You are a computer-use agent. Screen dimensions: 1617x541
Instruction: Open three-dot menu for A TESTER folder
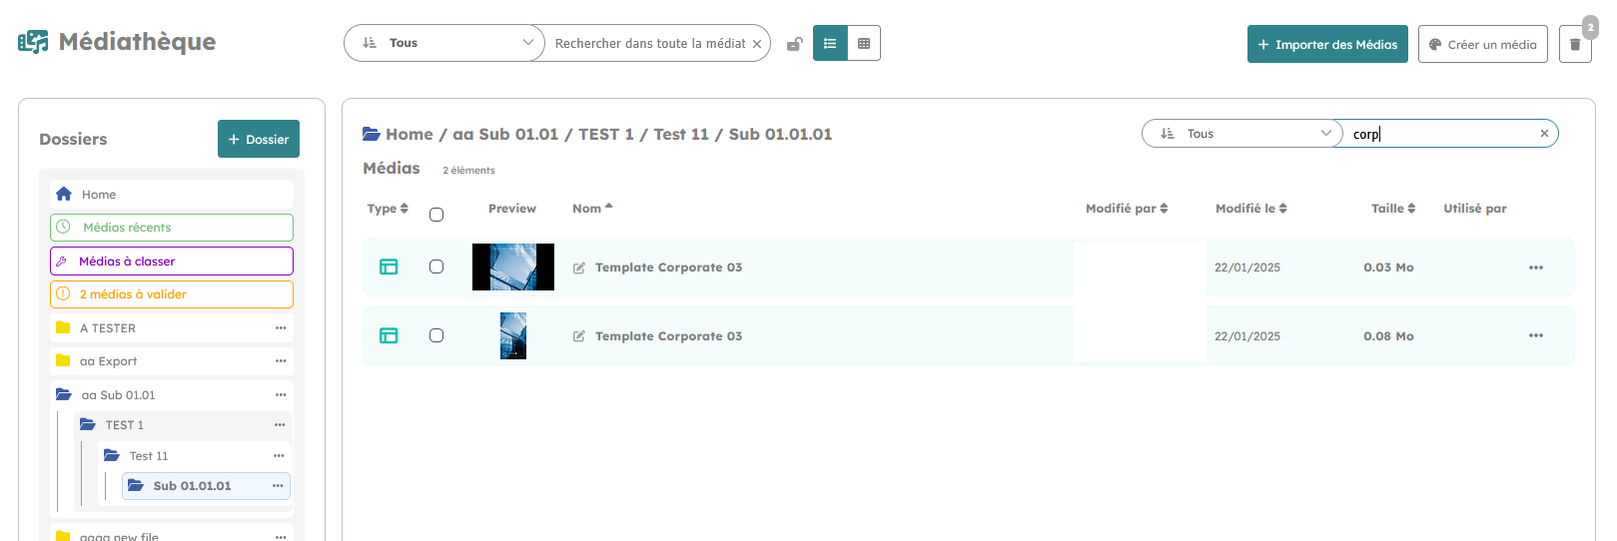point(281,328)
